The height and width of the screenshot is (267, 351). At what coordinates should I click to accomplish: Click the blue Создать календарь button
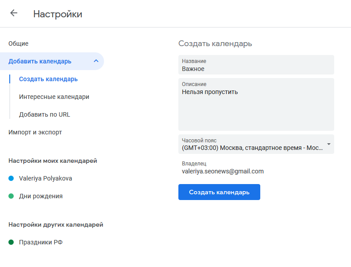click(x=219, y=192)
